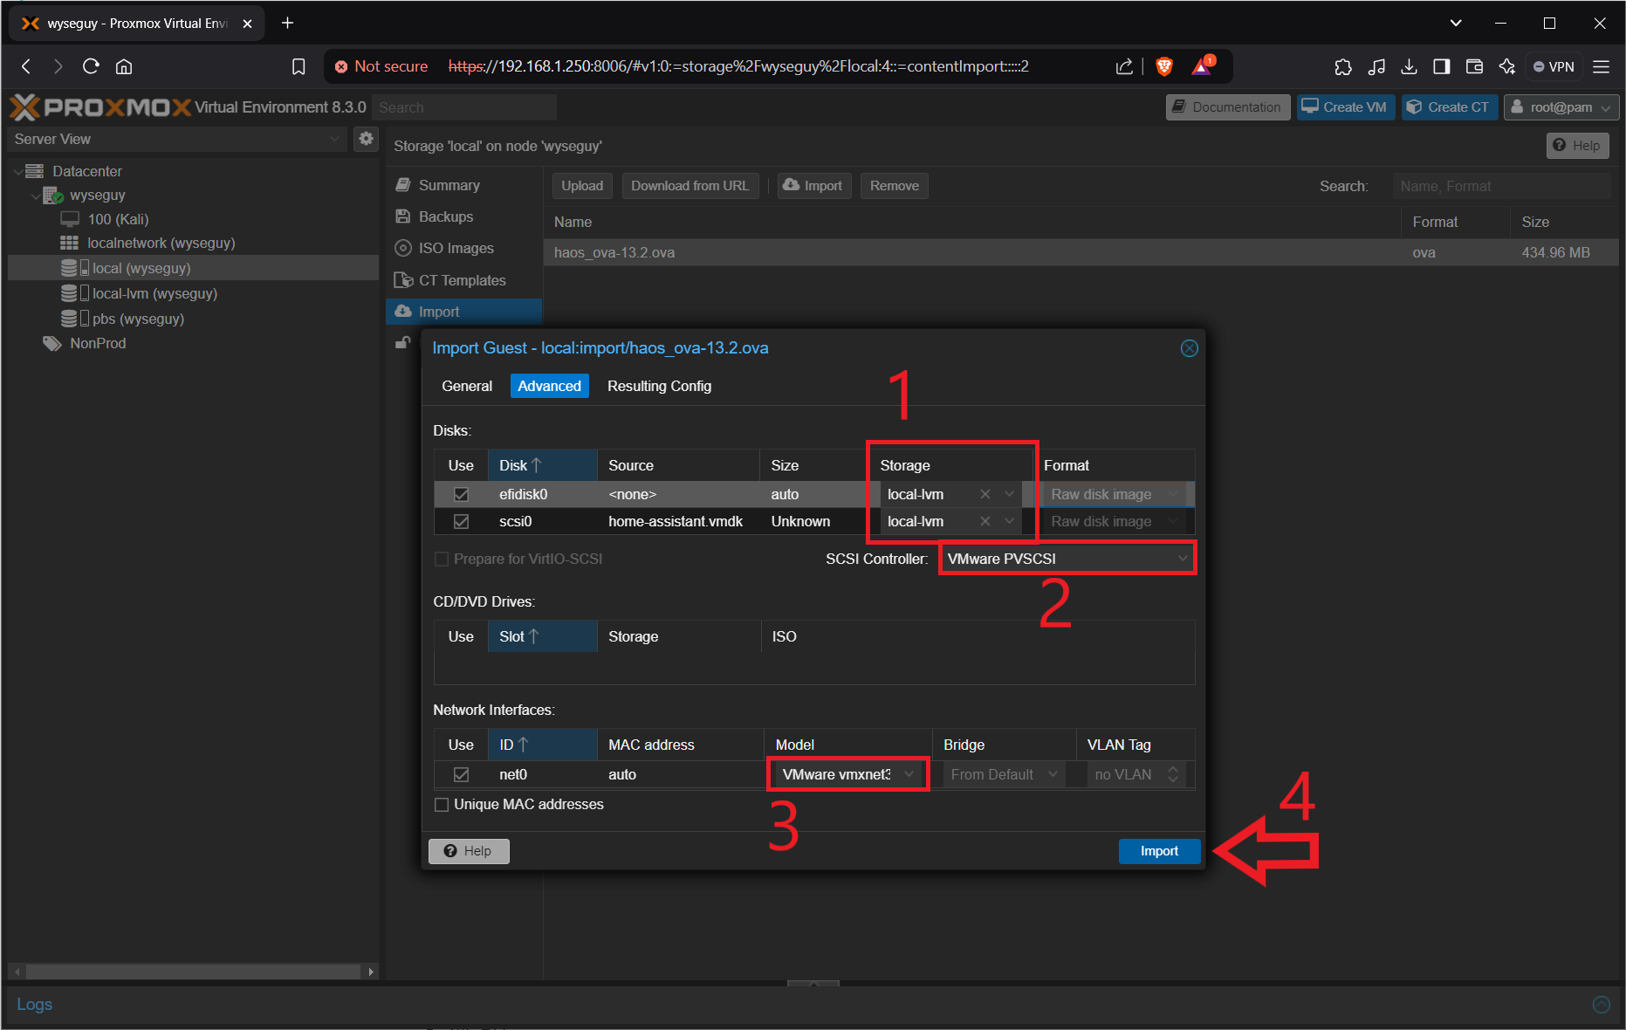Click the share page icon in address bar

click(x=1124, y=66)
